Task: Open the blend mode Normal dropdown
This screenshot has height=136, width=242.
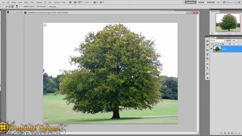Action: coord(218,41)
